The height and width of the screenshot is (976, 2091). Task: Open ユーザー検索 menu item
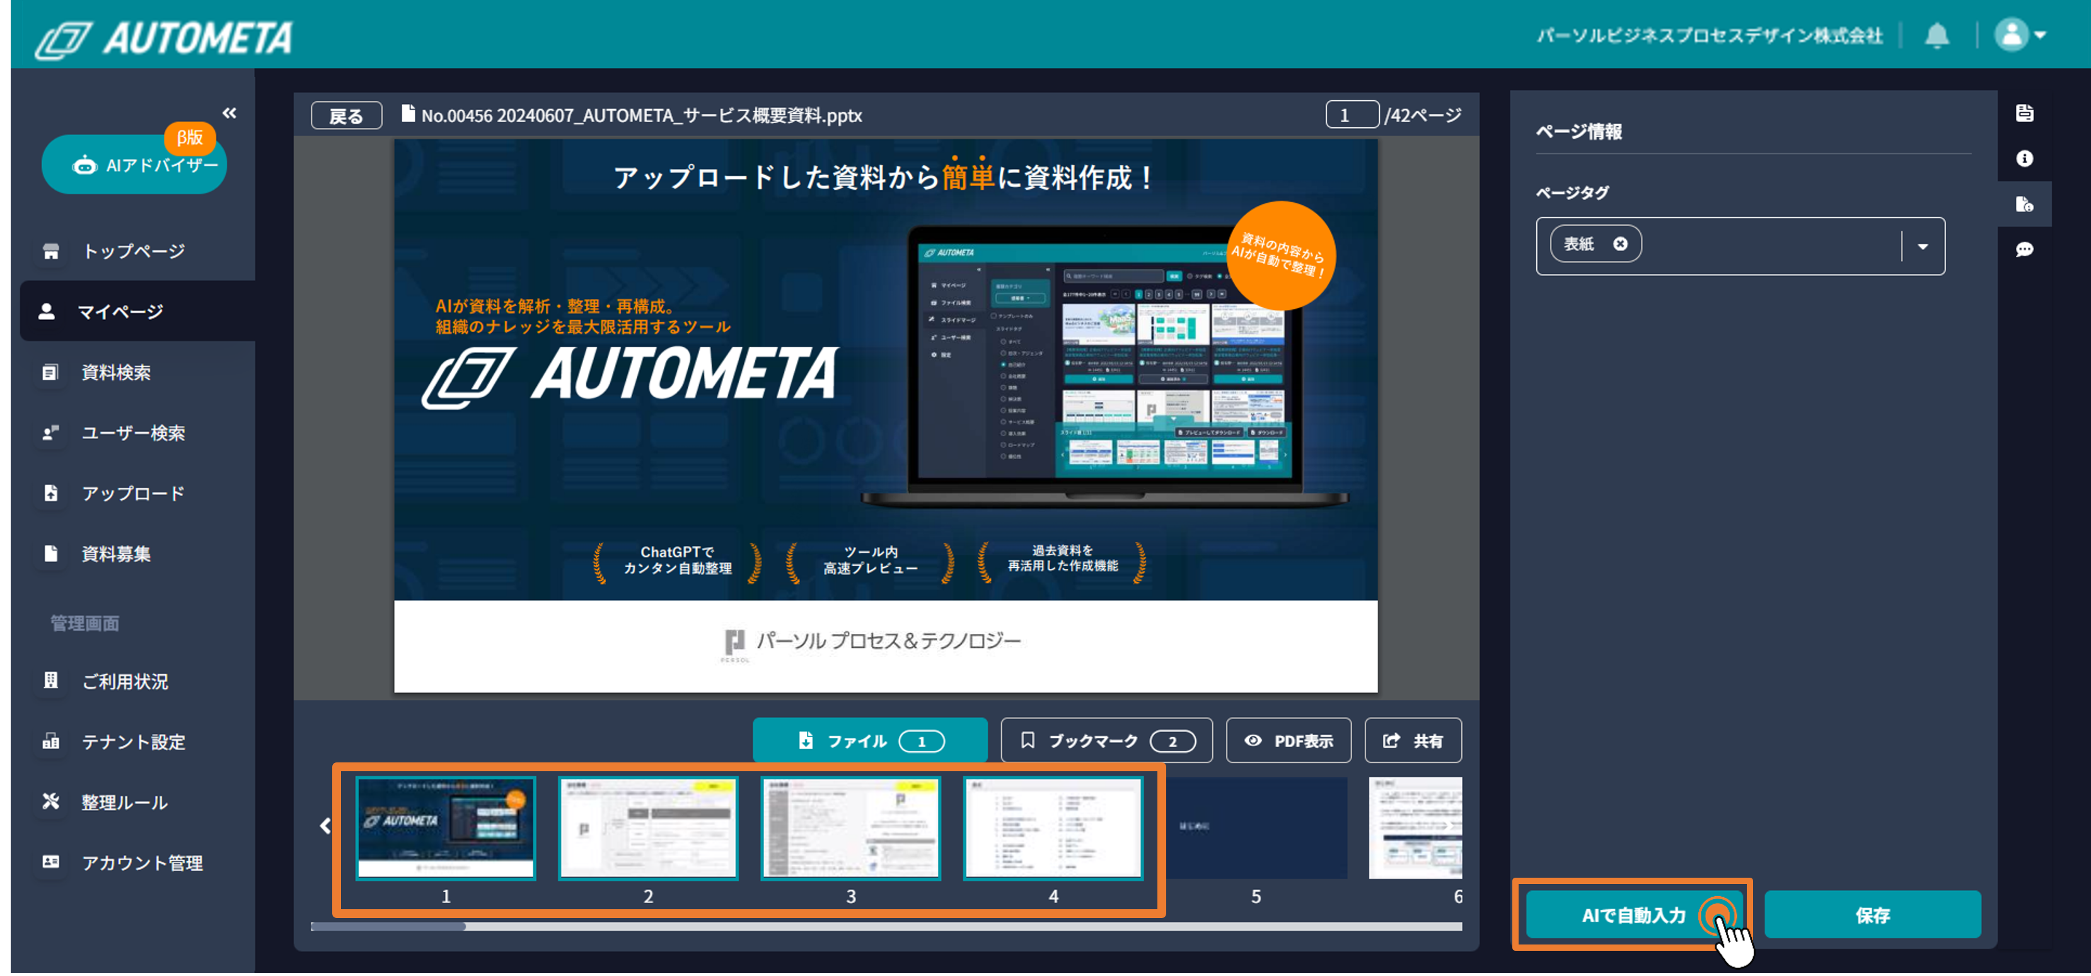point(133,433)
